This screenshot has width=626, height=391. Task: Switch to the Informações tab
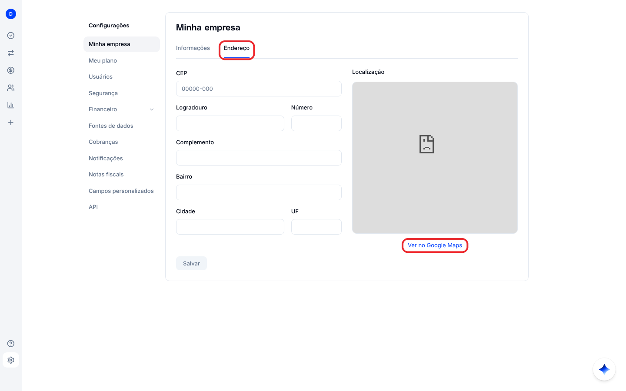[x=193, y=48]
